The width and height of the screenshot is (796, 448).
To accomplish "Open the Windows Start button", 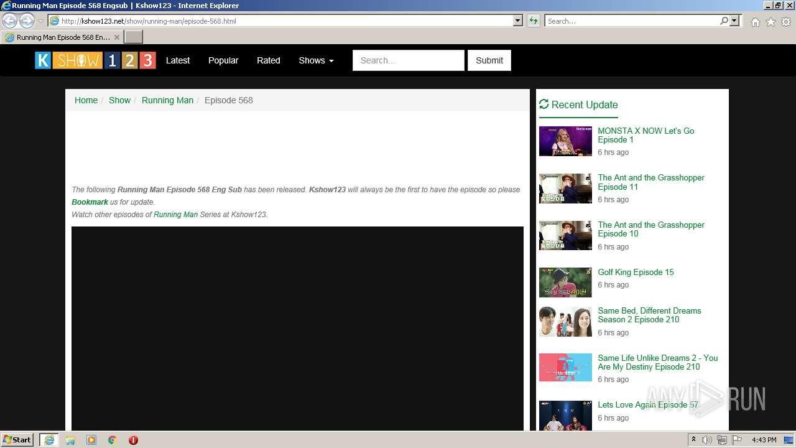I will click(17, 440).
